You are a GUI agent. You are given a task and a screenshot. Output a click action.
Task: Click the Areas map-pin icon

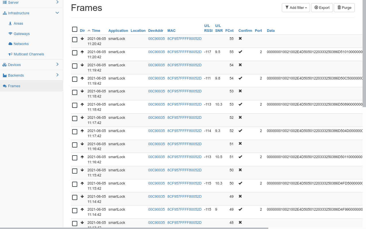[x=10, y=23]
